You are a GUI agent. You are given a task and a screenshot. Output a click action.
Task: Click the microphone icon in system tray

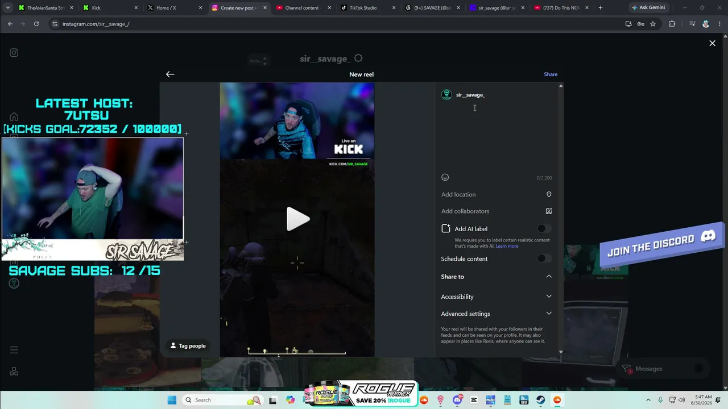point(660,400)
